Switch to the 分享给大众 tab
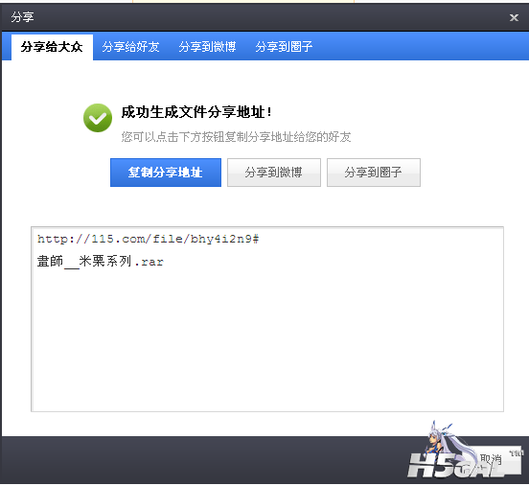 point(52,47)
